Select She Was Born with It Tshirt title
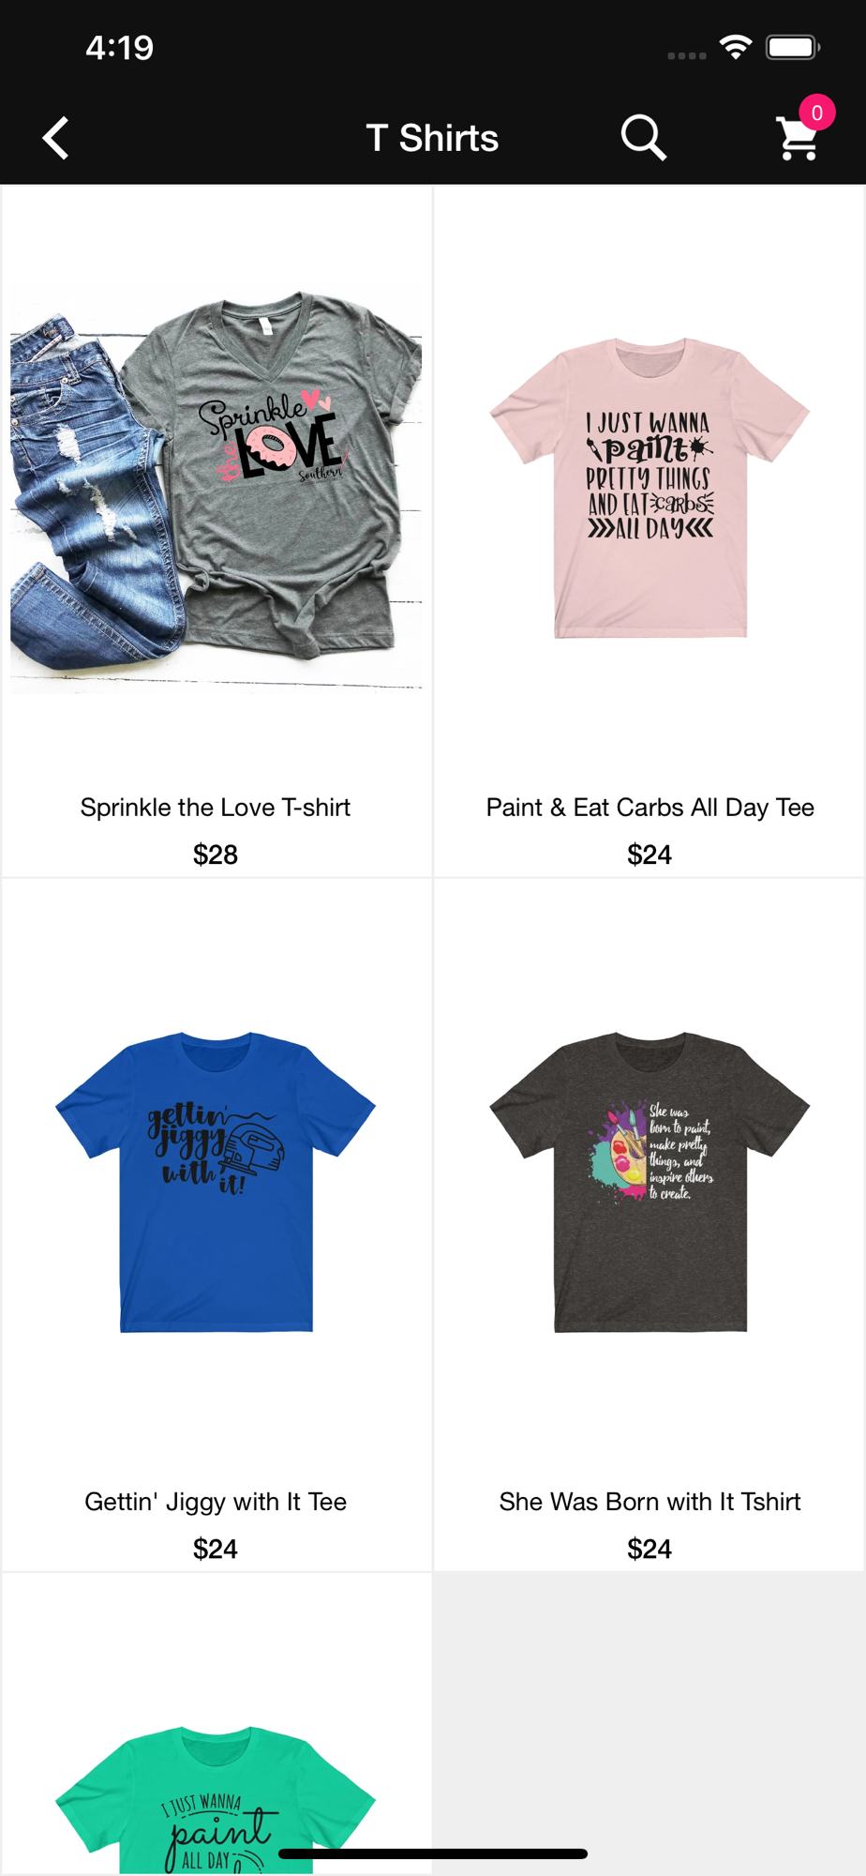 (649, 1502)
